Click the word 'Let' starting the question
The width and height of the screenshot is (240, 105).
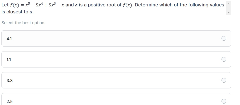pyautogui.click(x=5, y=5)
